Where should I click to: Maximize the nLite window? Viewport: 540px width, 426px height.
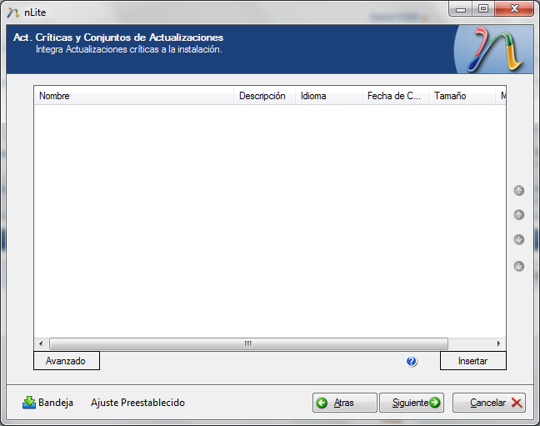click(x=482, y=8)
